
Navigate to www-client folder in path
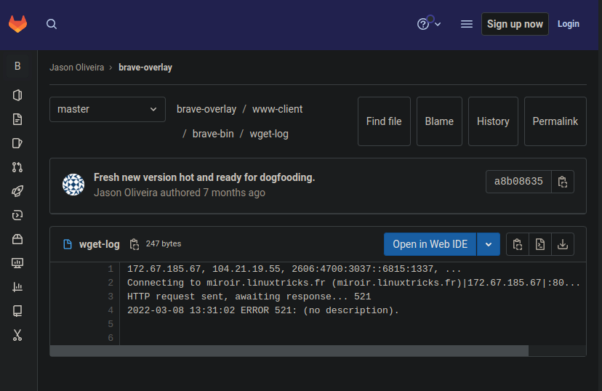pos(277,109)
